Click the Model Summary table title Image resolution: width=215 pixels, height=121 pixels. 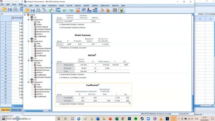point(83,35)
